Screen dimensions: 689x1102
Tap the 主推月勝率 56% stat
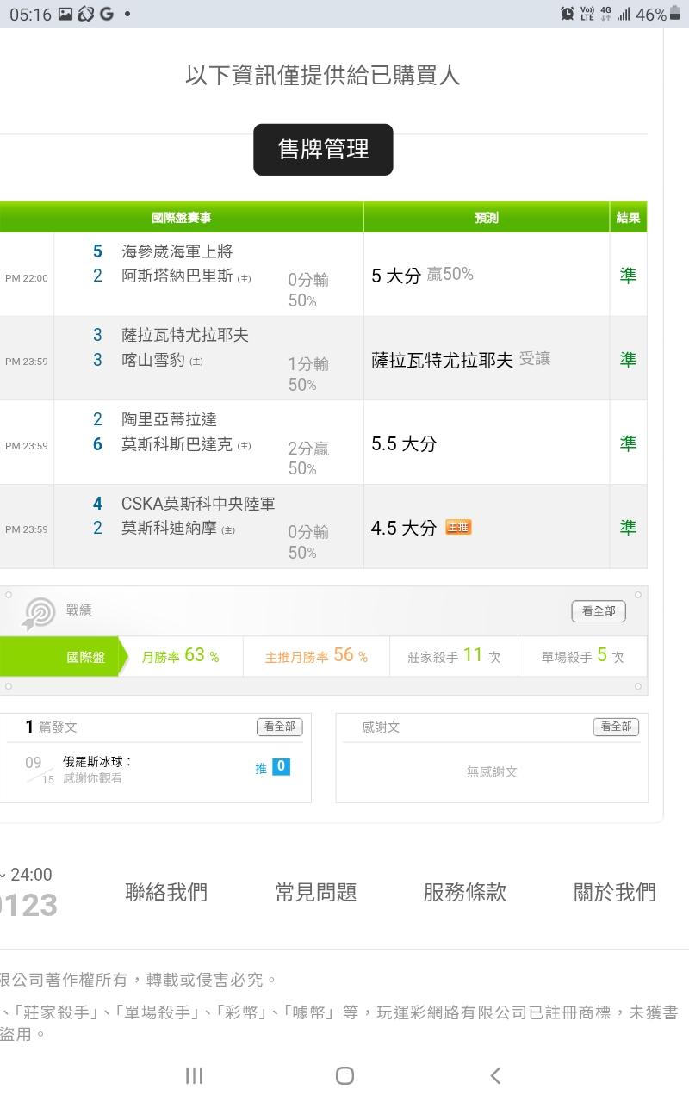tap(316, 656)
